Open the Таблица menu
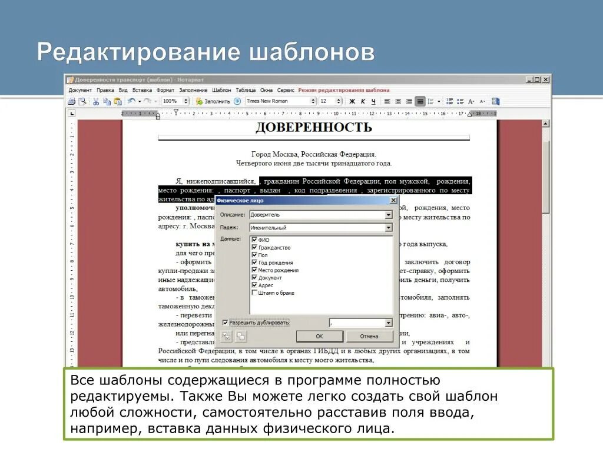This screenshot has width=603, height=452. 246,90
